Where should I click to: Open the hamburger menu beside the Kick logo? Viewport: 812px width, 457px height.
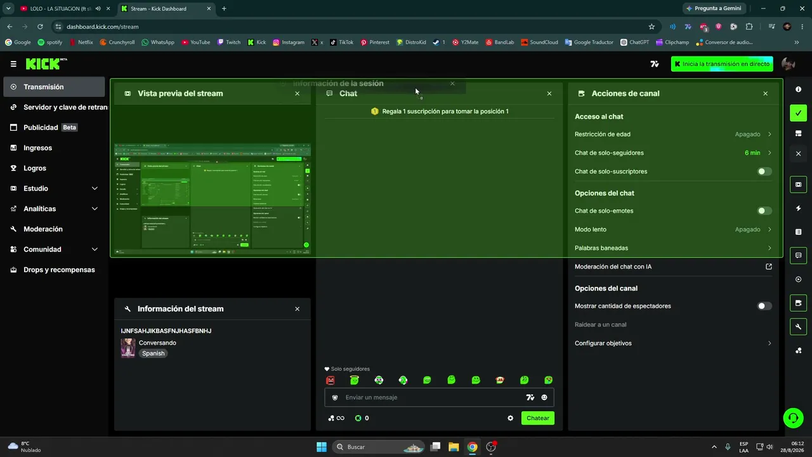point(13,64)
